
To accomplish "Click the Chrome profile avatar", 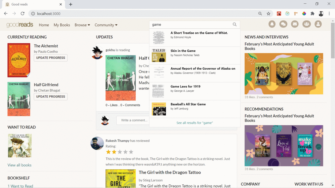I will [x=321, y=13].
